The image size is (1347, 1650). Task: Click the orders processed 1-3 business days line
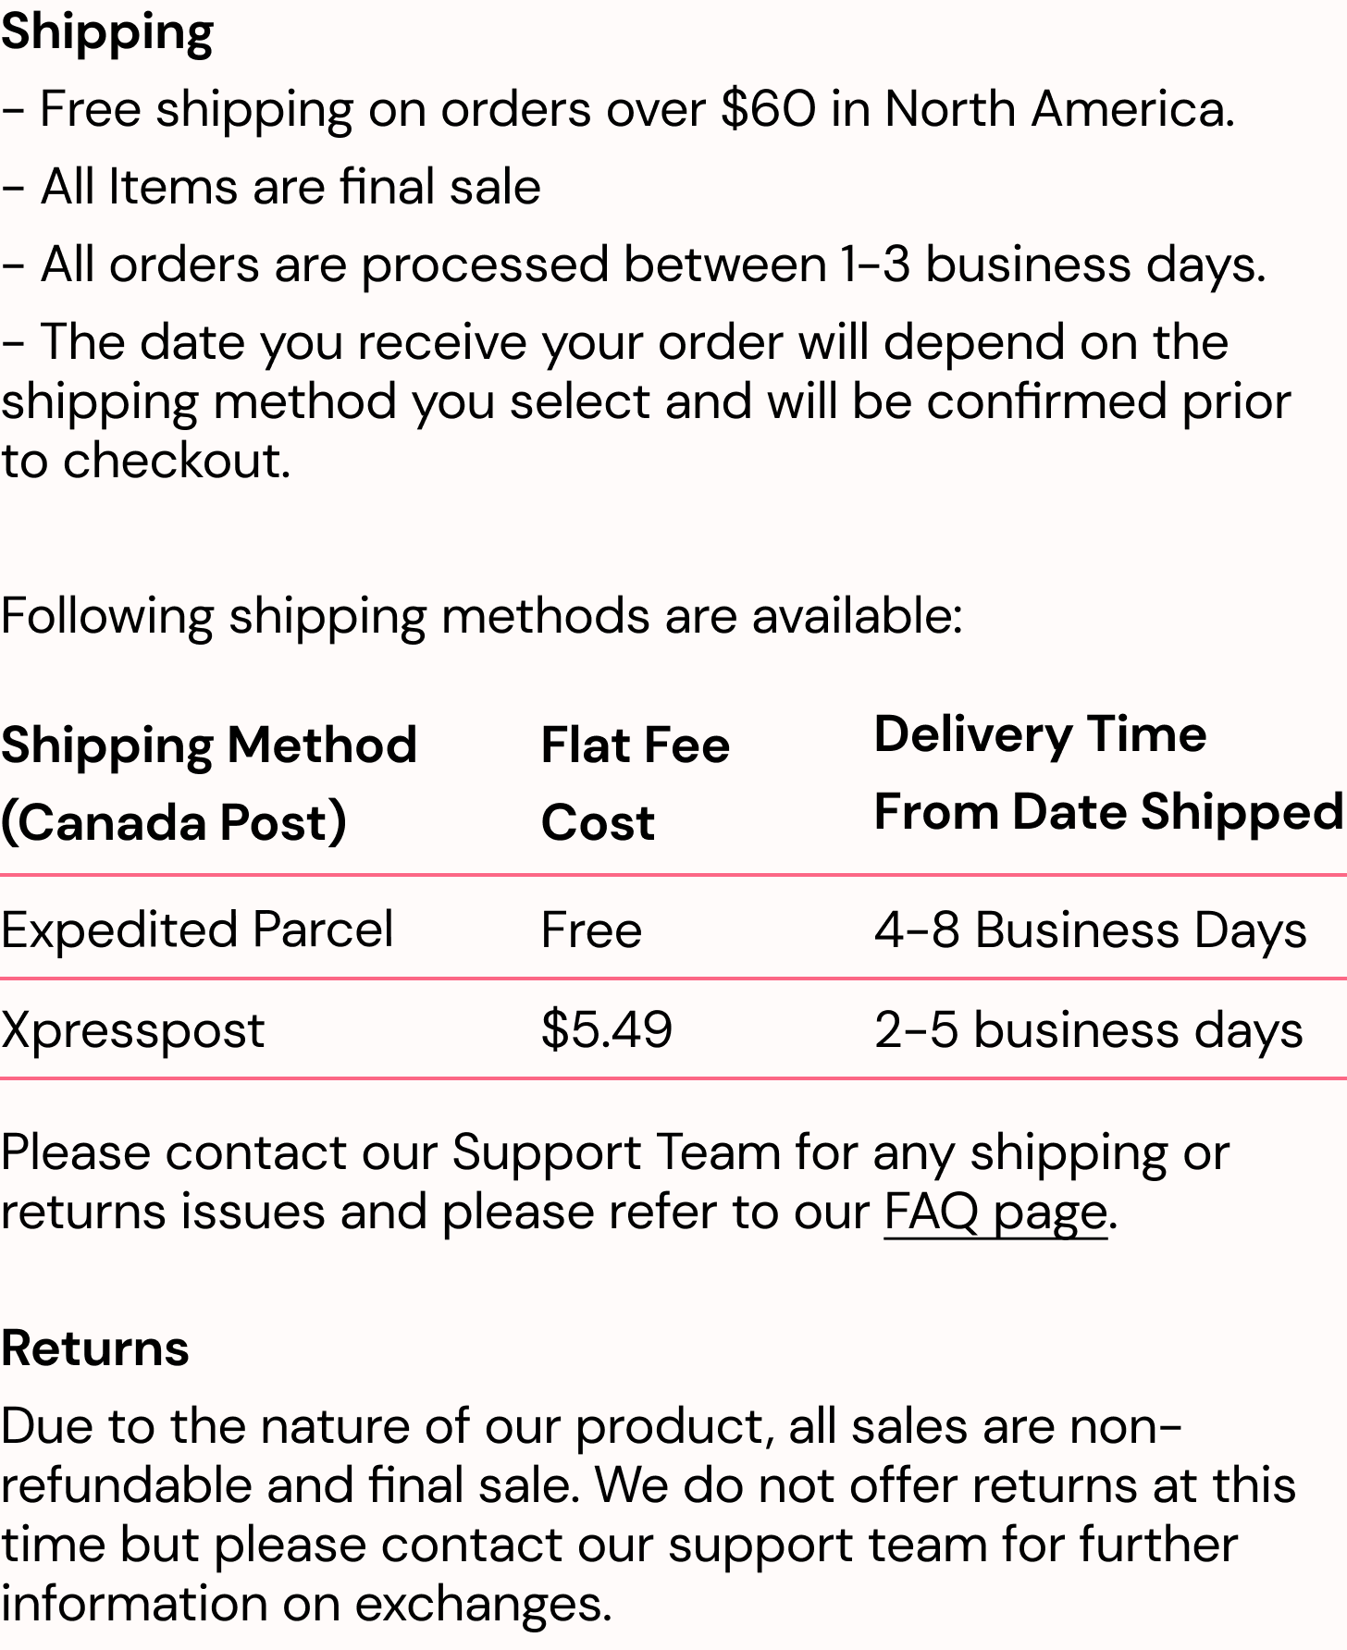634,265
